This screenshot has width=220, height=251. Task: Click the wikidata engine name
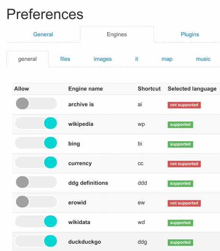point(79,222)
